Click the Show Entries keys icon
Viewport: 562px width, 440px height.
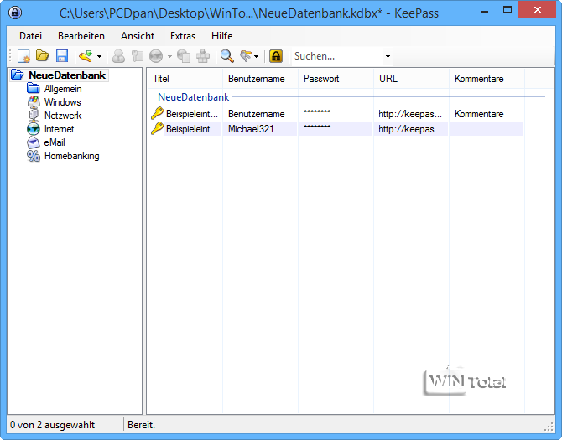tap(246, 56)
